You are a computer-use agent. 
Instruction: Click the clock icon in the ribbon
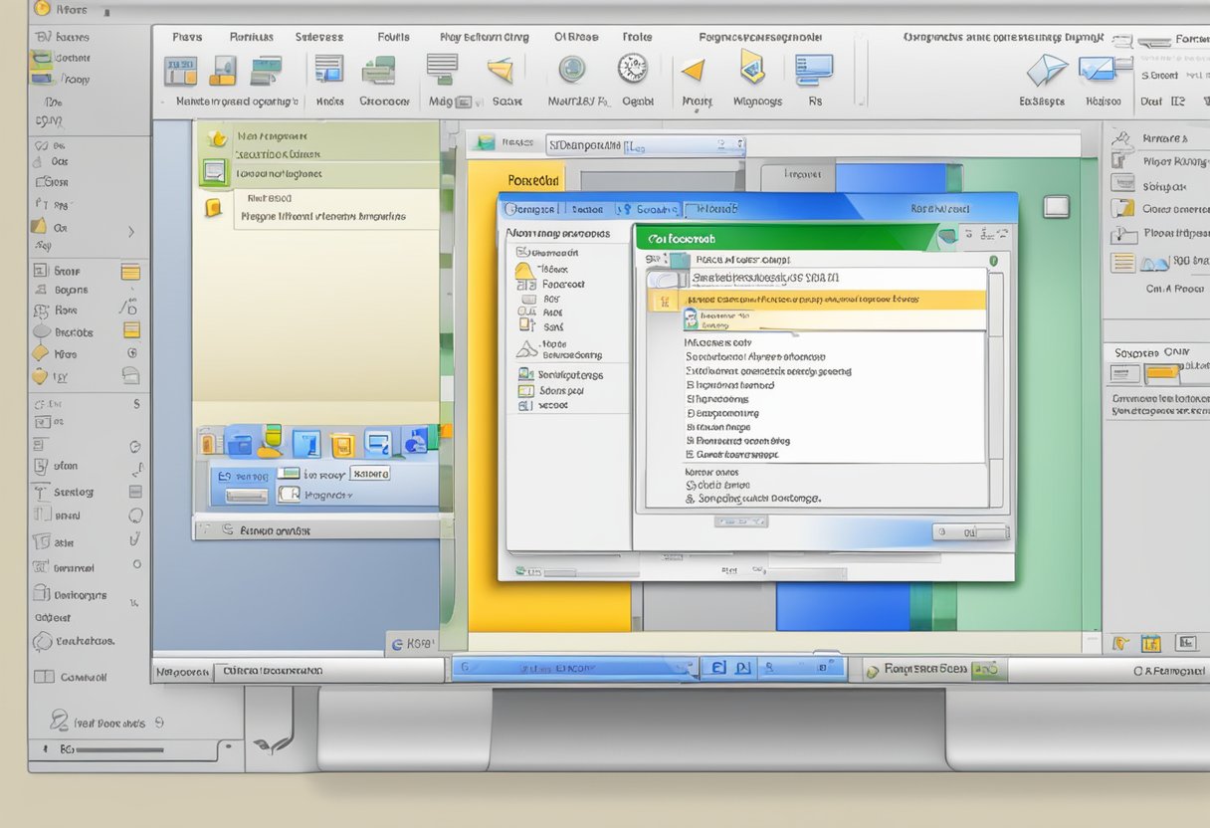point(632,69)
